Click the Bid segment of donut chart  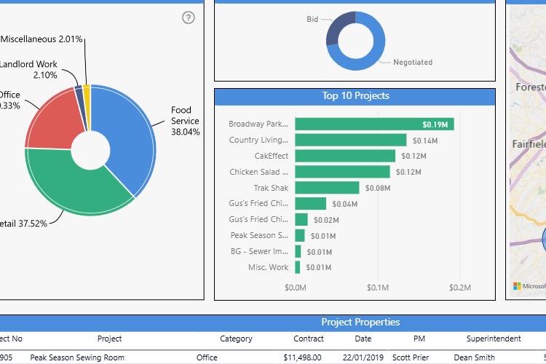pyautogui.click(x=336, y=27)
